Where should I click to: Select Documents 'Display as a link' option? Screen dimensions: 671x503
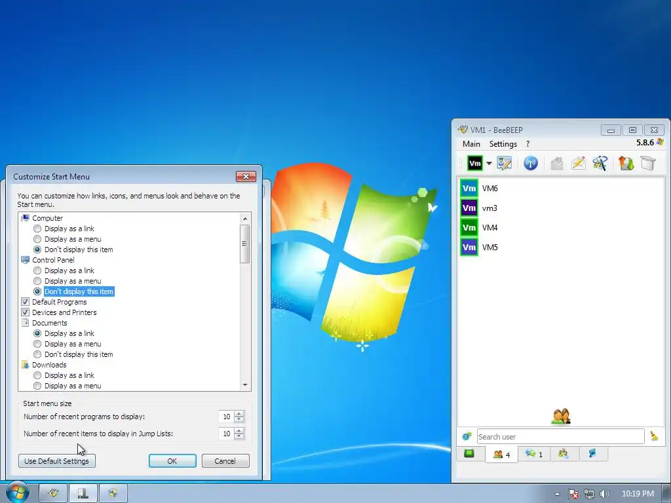37,333
